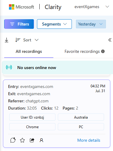The image size is (113, 151).
Task: Open the Sort options menu
Action: [x=27, y=40]
